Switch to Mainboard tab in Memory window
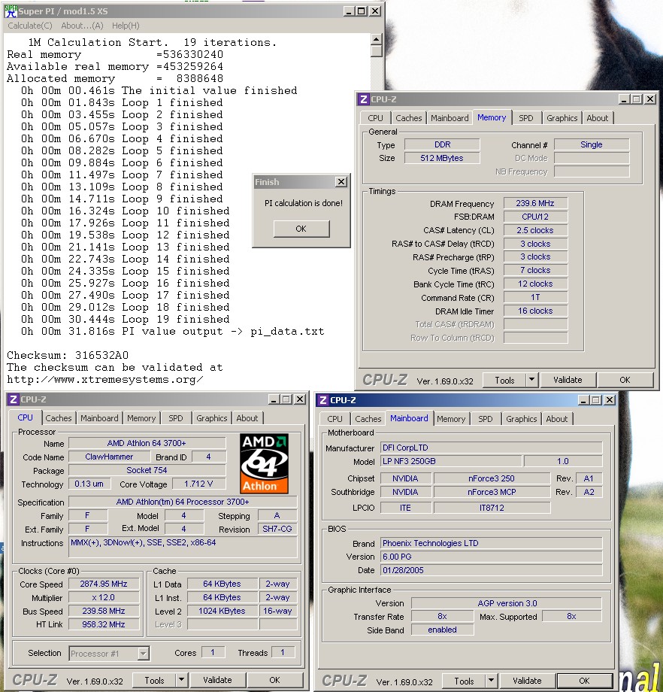The width and height of the screenshot is (663, 692). tap(450, 118)
